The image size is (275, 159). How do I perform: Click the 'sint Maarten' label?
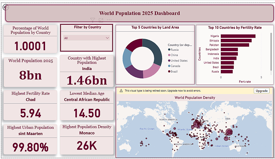31,134
